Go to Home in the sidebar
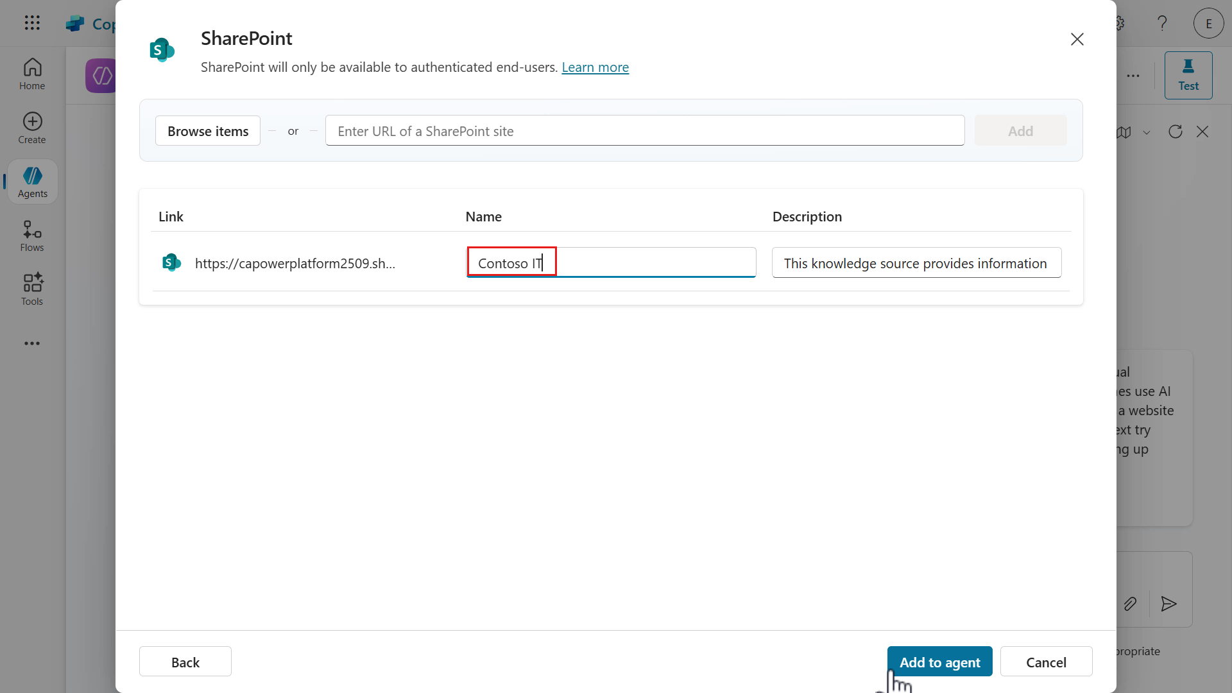 point(31,74)
